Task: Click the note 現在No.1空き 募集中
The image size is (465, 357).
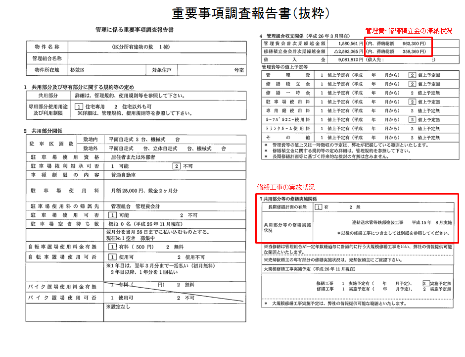Action: [131, 238]
